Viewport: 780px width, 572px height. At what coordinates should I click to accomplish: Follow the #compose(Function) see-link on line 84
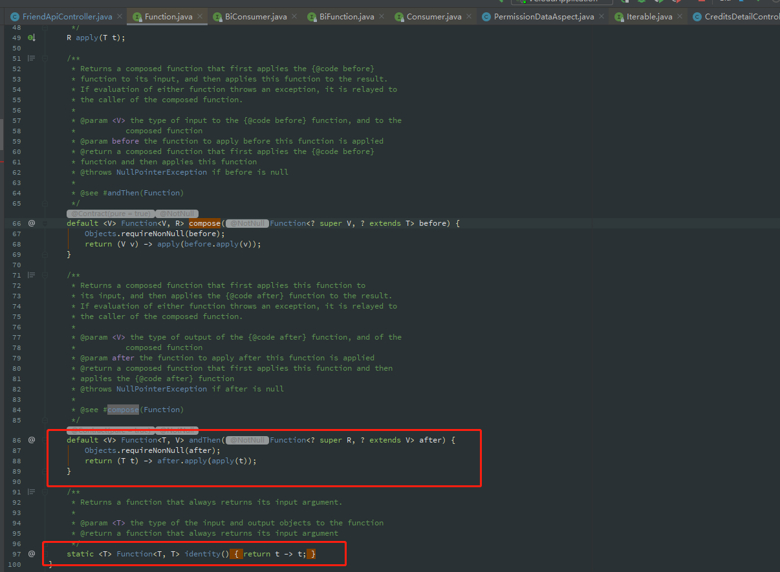(144, 410)
